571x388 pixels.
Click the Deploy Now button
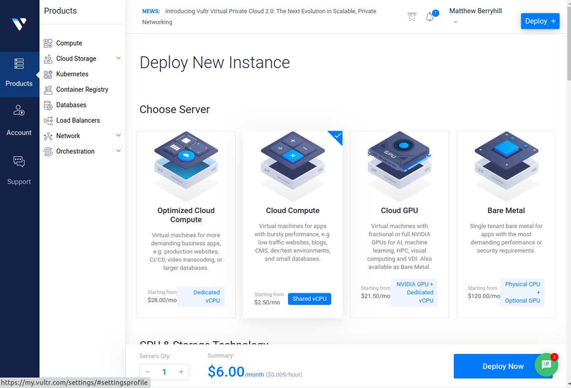503,366
